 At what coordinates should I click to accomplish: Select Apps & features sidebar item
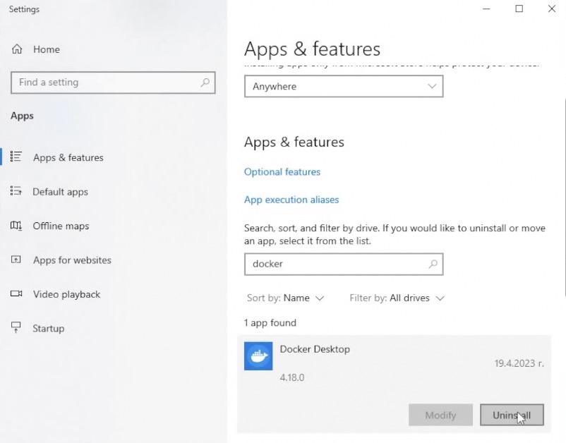[68, 157]
